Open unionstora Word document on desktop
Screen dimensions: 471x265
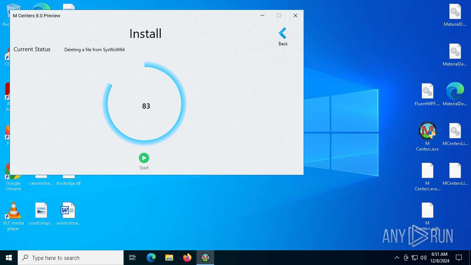point(68,211)
